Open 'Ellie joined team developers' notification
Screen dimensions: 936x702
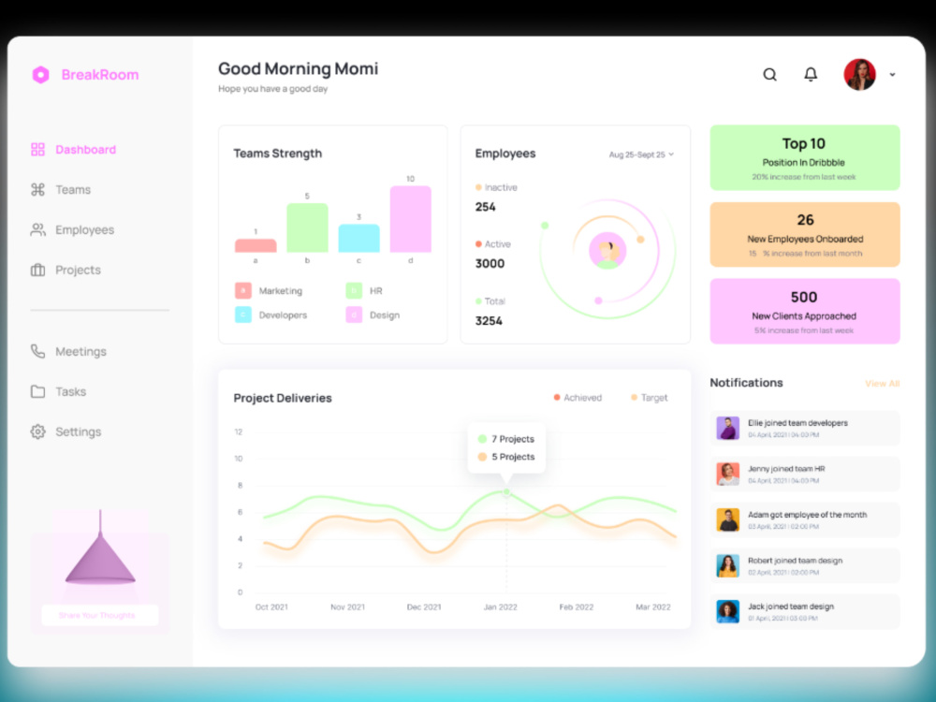(805, 428)
